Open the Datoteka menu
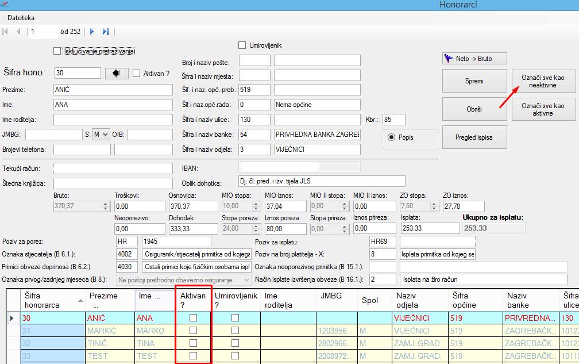579x364 pixels. pos(21,18)
